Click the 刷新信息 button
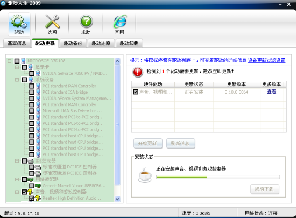This screenshot has height=218, width=296. (x=180, y=143)
